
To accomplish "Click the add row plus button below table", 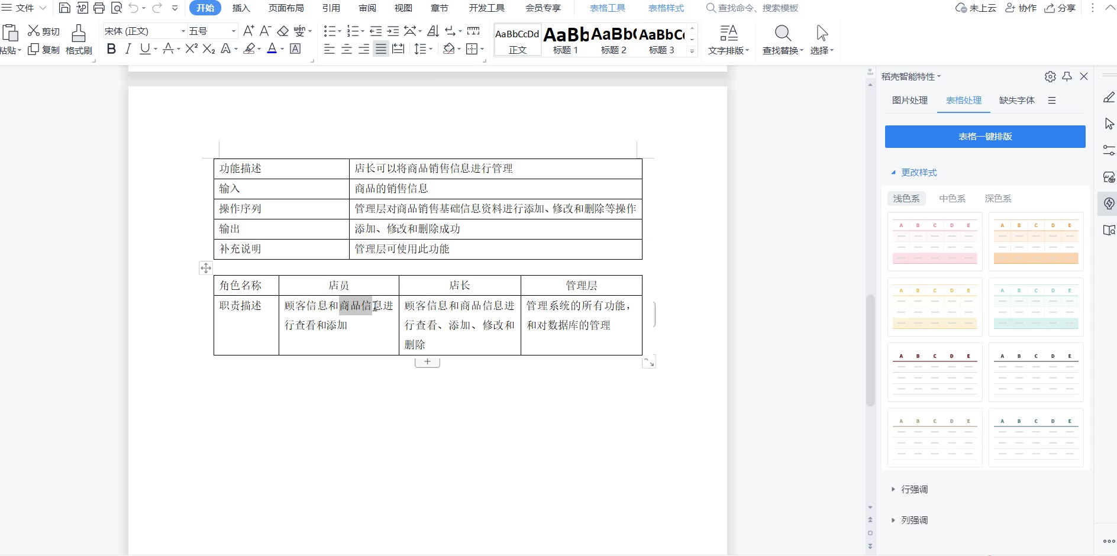I will point(427,361).
